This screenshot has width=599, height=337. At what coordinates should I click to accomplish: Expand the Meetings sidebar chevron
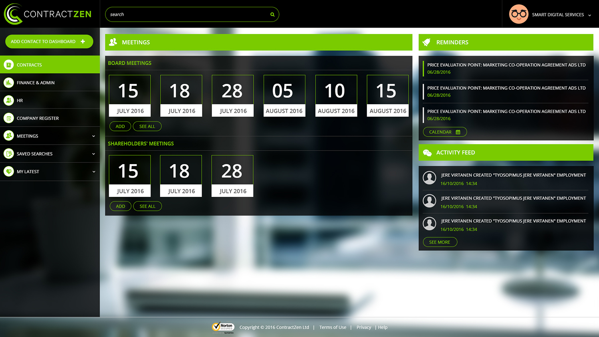(93, 136)
